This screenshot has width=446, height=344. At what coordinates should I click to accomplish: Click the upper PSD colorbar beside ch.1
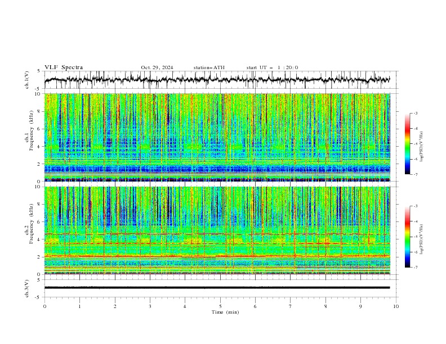tap(407, 144)
